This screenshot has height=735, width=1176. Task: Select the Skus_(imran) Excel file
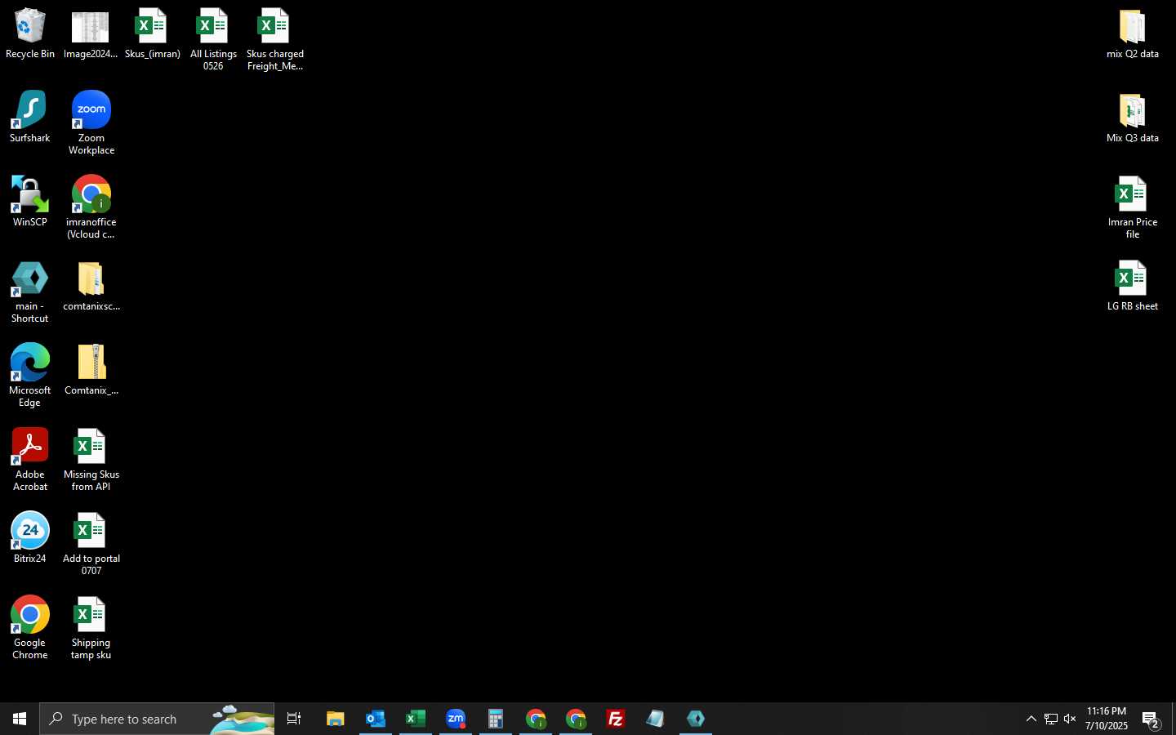tap(152, 34)
